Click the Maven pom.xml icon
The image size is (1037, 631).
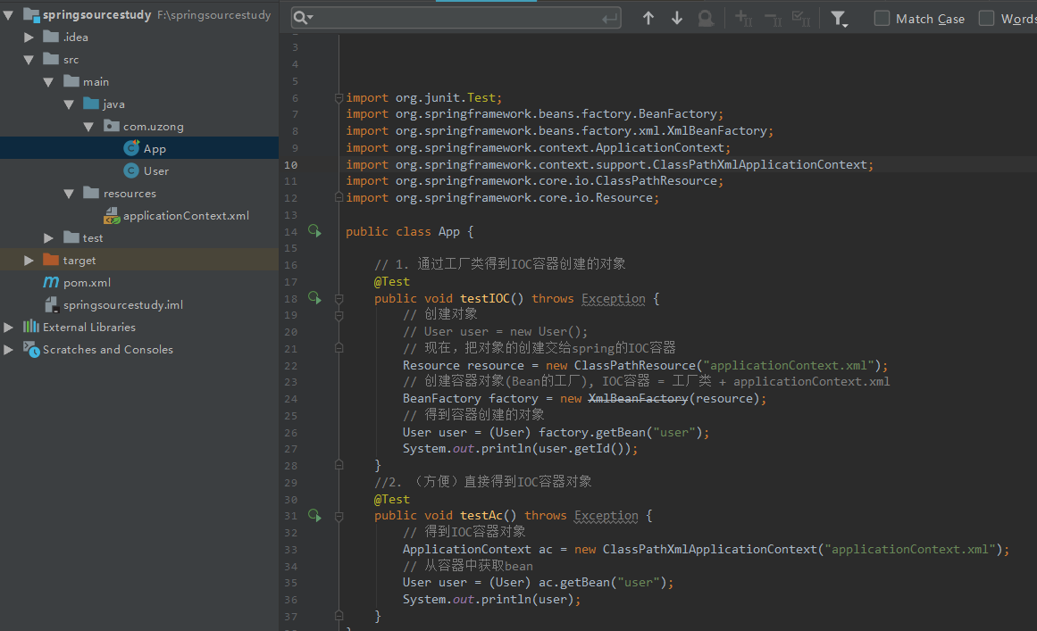51,282
